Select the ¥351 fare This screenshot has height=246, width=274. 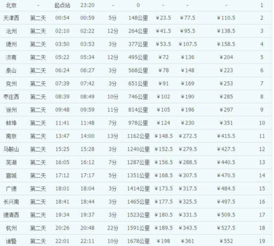(x=226, y=123)
